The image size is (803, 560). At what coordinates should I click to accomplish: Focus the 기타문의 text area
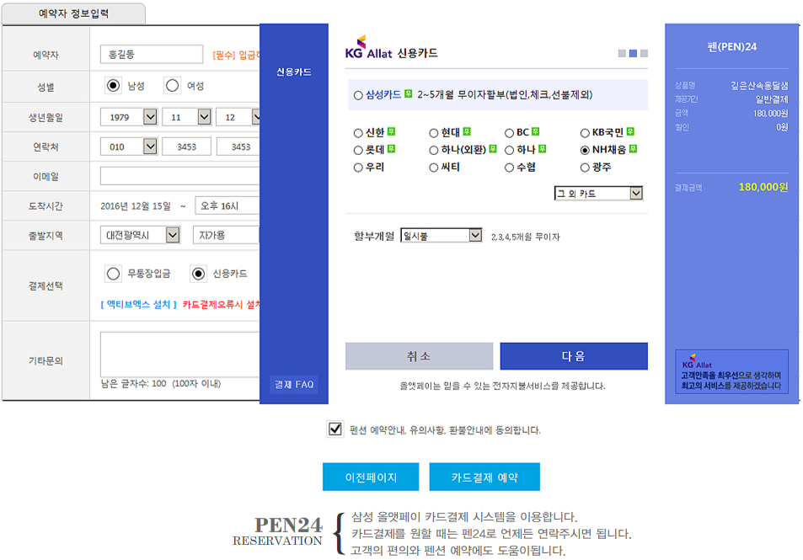click(179, 355)
